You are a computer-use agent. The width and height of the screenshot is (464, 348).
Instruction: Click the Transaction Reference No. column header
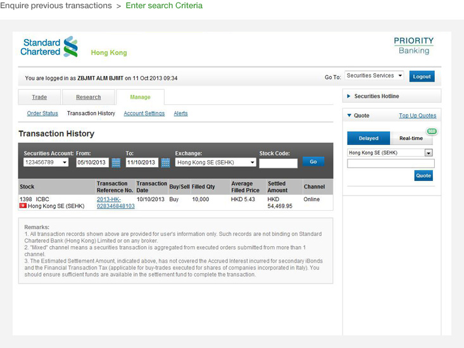(x=115, y=187)
